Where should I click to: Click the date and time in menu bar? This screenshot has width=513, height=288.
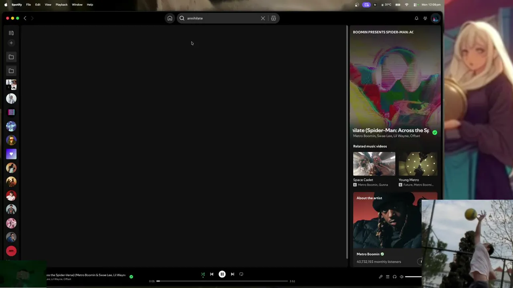(x=431, y=4)
